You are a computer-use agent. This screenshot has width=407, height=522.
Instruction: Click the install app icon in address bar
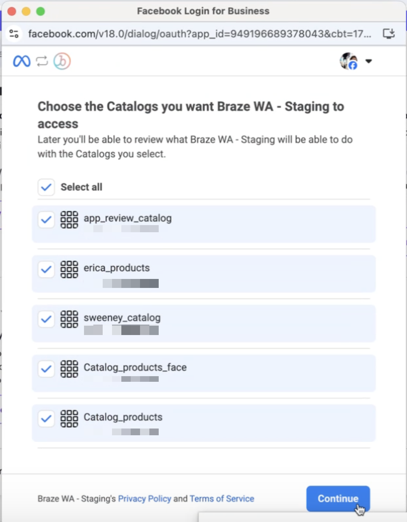(389, 34)
